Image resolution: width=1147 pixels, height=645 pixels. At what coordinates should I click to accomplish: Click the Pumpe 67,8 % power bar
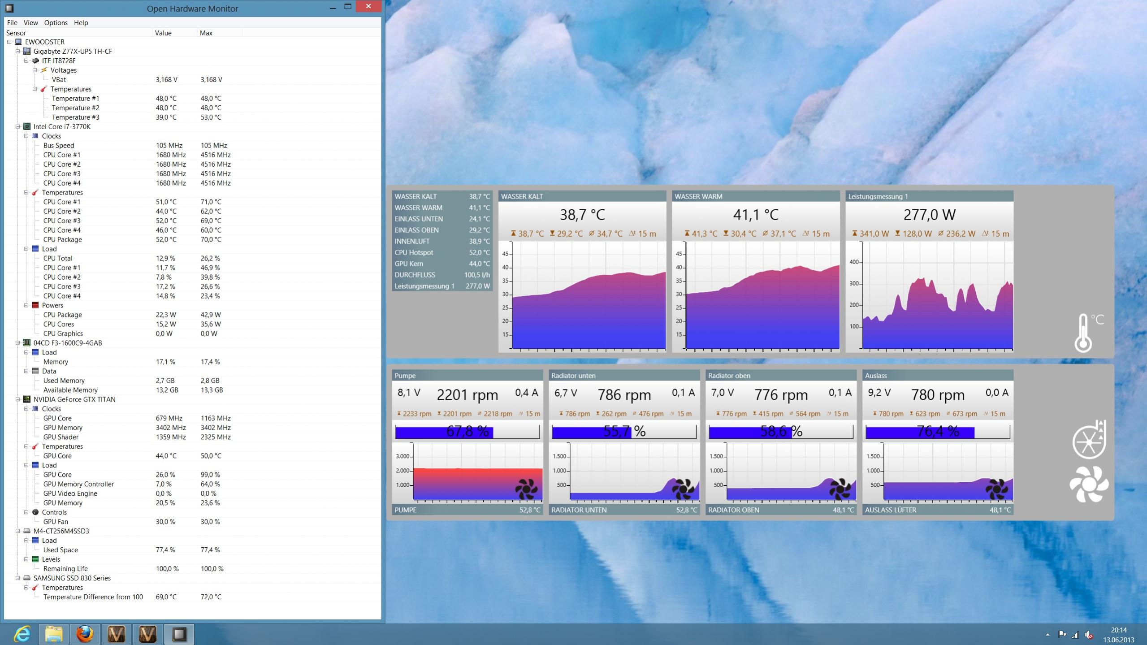coord(467,432)
